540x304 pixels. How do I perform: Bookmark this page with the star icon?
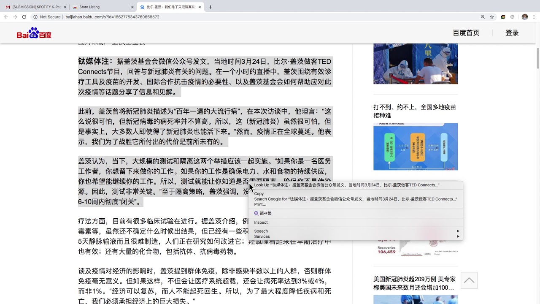(x=492, y=17)
